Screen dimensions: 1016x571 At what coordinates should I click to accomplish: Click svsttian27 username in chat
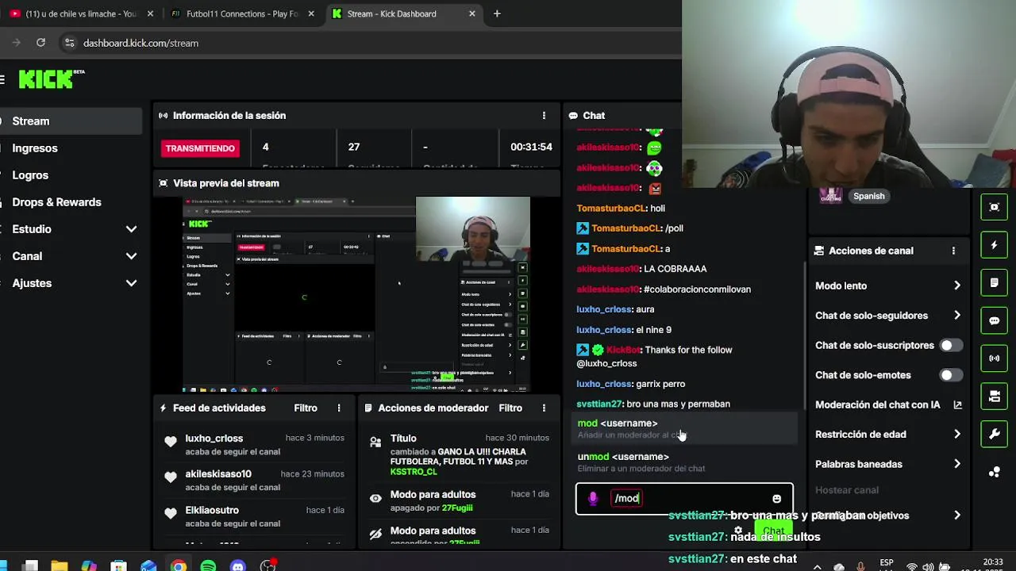tap(599, 404)
